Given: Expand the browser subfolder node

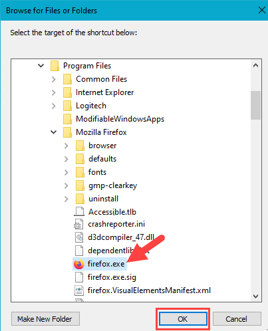Looking at the screenshot, I should tap(66, 146).
